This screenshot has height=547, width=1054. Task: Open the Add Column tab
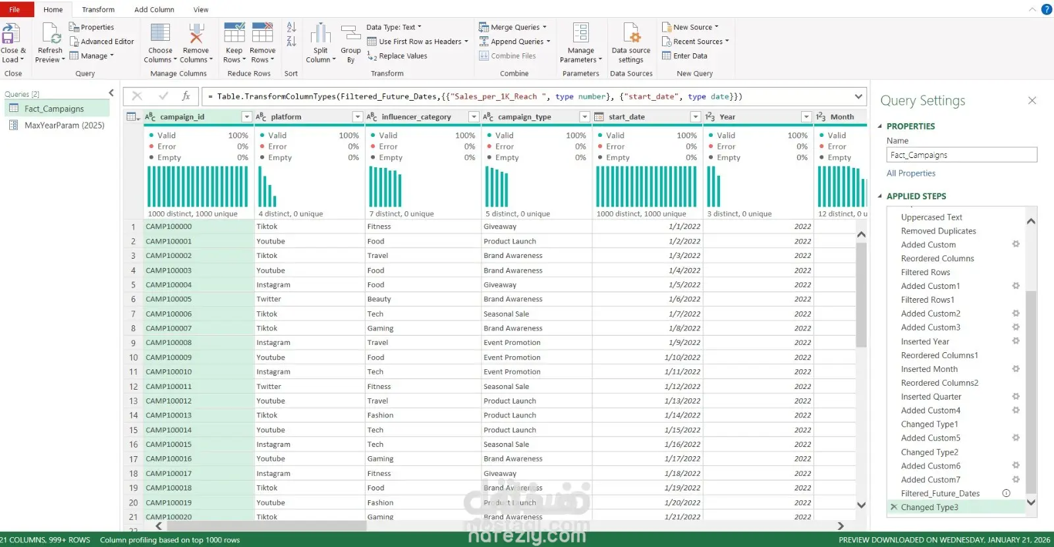[x=154, y=9]
